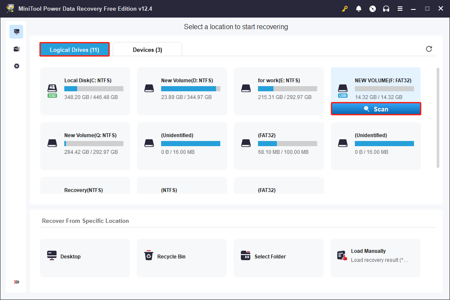The height and width of the screenshot is (300, 450).
Task: Switch to Logical Drives tab
Action: click(x=75, y=50)
